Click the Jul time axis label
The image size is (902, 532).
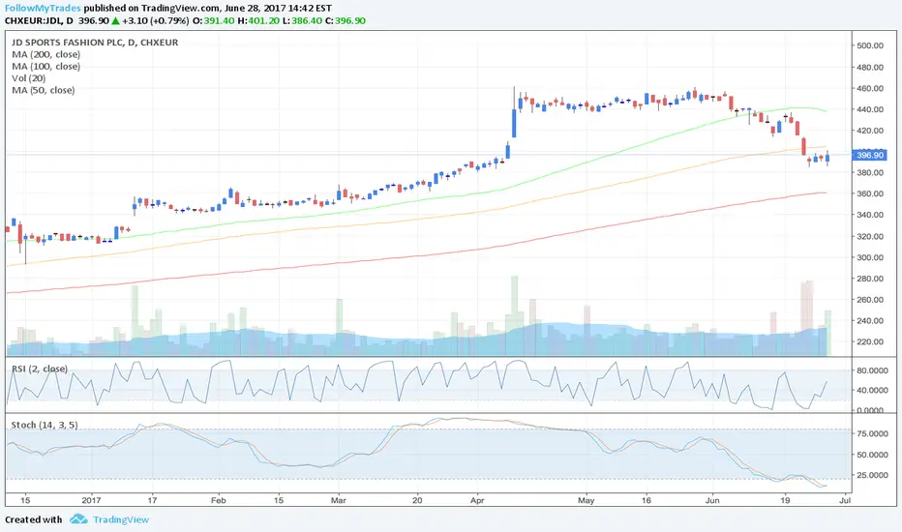845,500
